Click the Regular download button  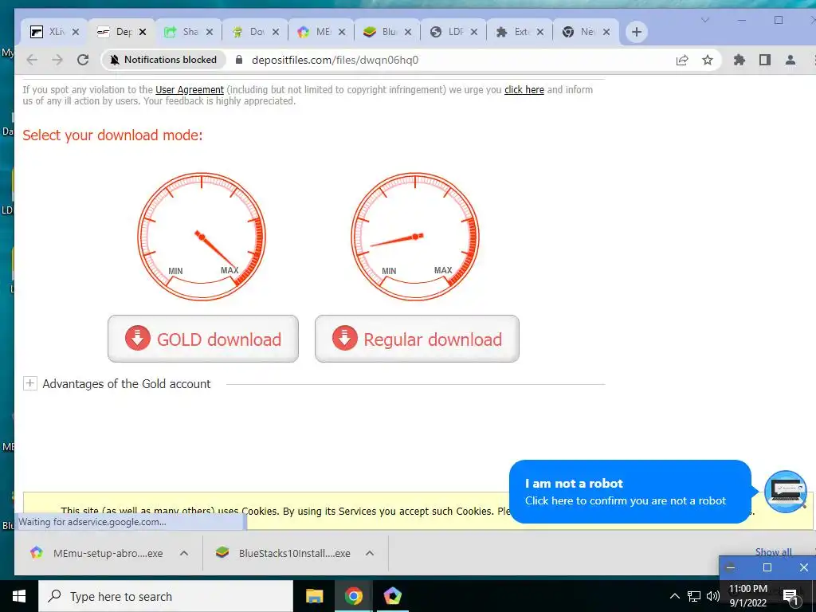coord(417,339)
